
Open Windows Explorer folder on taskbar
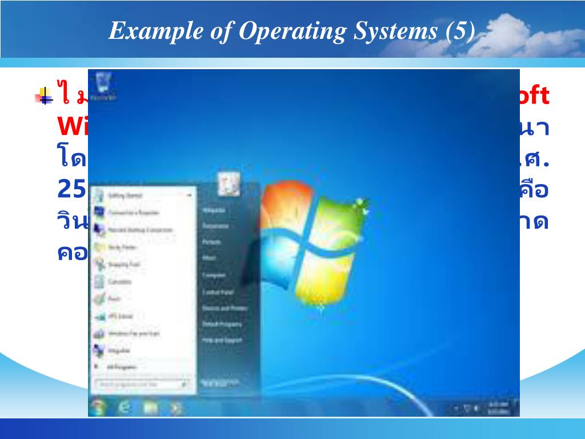pyautogui.click(x=150, y=408)
